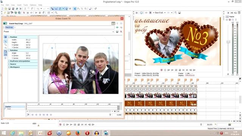Viewport: 242px width, 136px height.
Task: Pause playback in the video preview controls
Action: (176, 70)
